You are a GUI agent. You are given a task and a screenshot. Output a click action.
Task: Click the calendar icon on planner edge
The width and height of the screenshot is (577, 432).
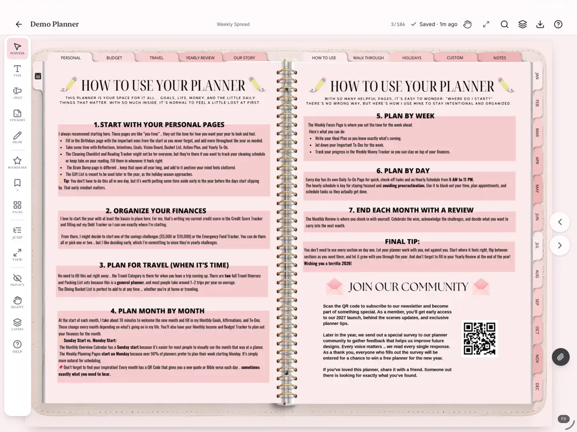click(38, 76)
